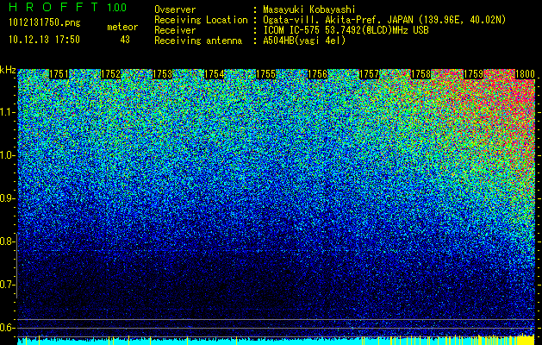The width and height of the screenshot is (542, 345).
Task: Click the 1756 time marker
Action: [x=318, y=74]
